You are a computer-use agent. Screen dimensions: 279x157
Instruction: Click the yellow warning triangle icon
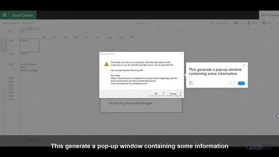tap(106, 64)
